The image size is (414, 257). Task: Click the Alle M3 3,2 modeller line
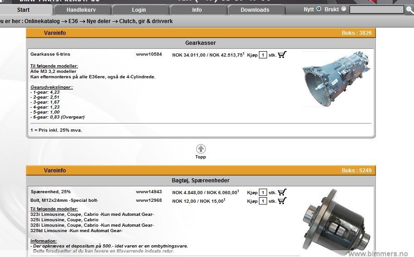click(x=54, y=71)
